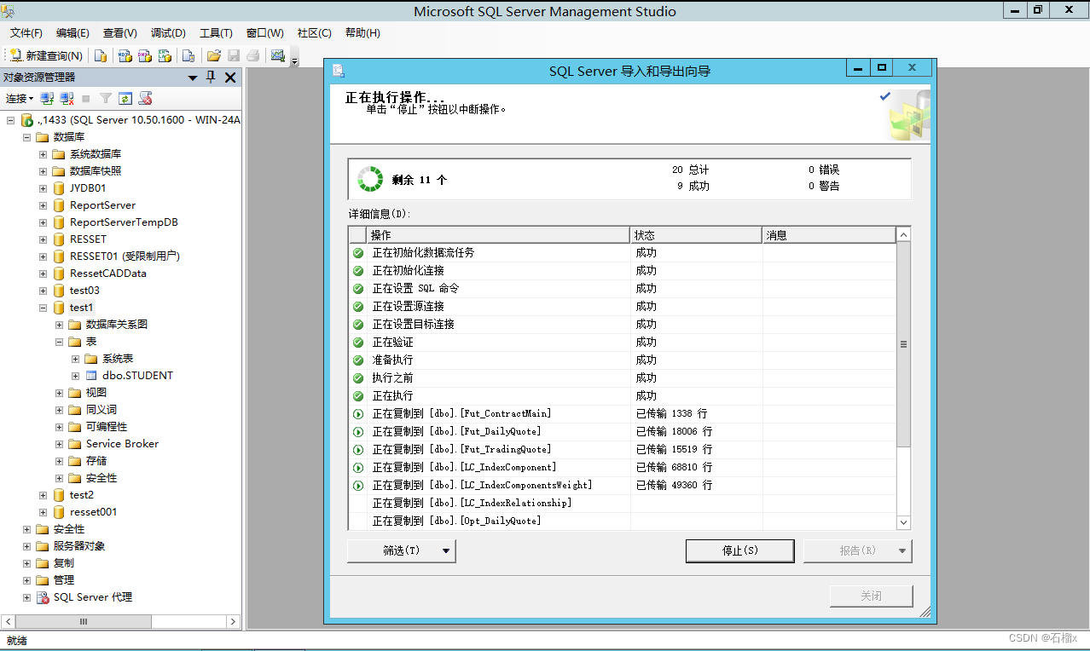Click the XMLA query toolbar icon

point(165,55)
